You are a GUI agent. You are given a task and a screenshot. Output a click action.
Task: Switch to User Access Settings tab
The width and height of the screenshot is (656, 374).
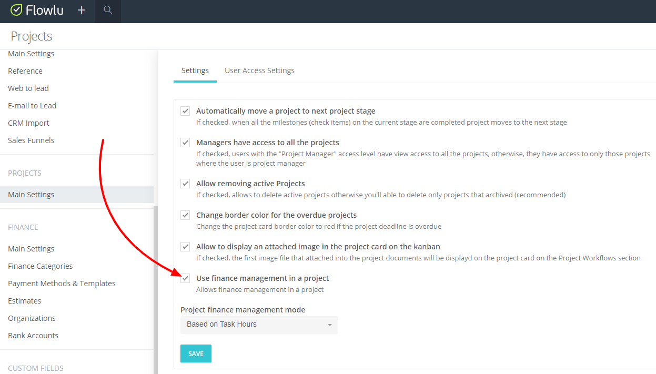coord(259,70)
